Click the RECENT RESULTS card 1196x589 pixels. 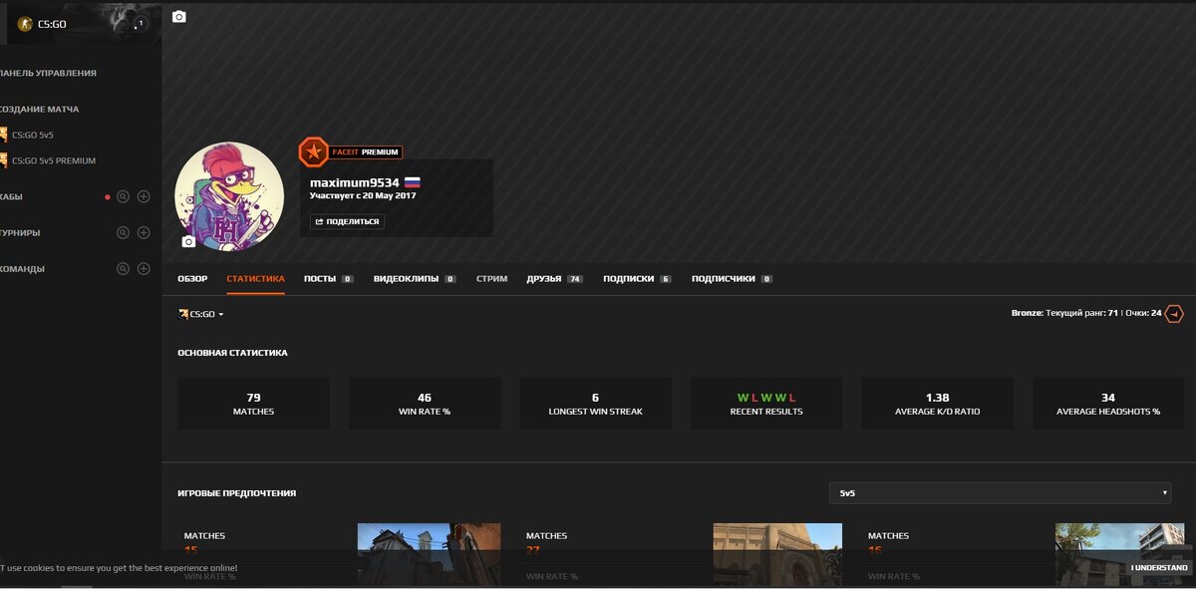pos(766,403)
